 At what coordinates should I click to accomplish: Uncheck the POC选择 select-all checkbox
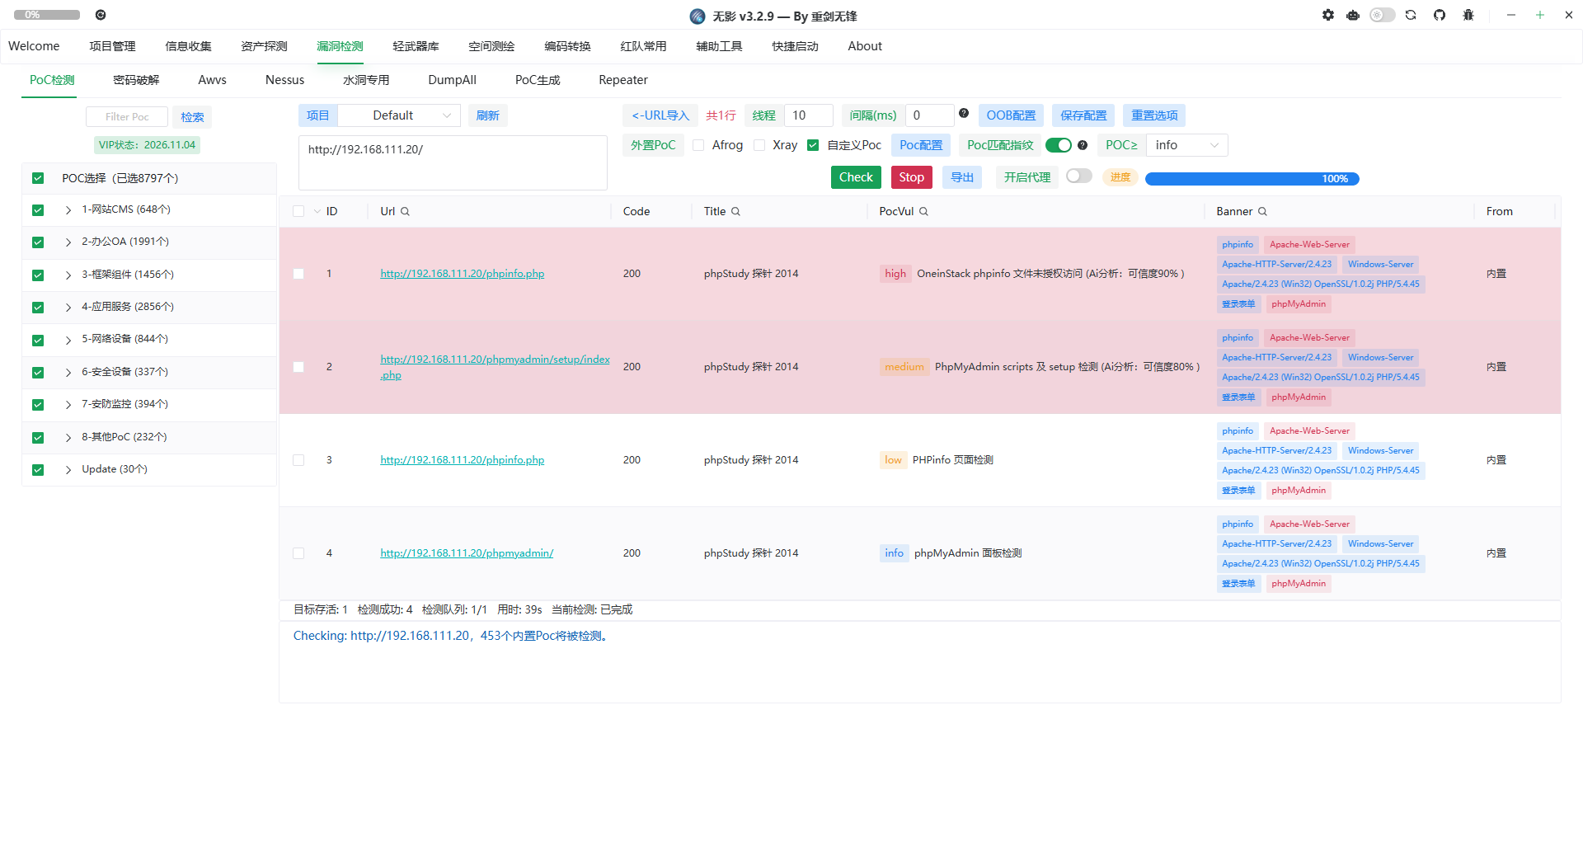tap(38, 178)
